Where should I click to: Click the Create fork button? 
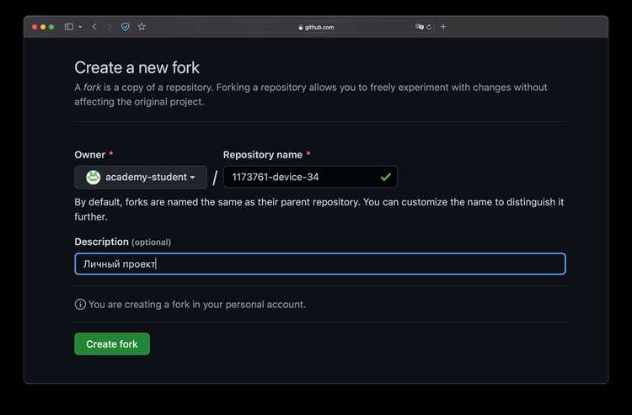tap(112, 343)
